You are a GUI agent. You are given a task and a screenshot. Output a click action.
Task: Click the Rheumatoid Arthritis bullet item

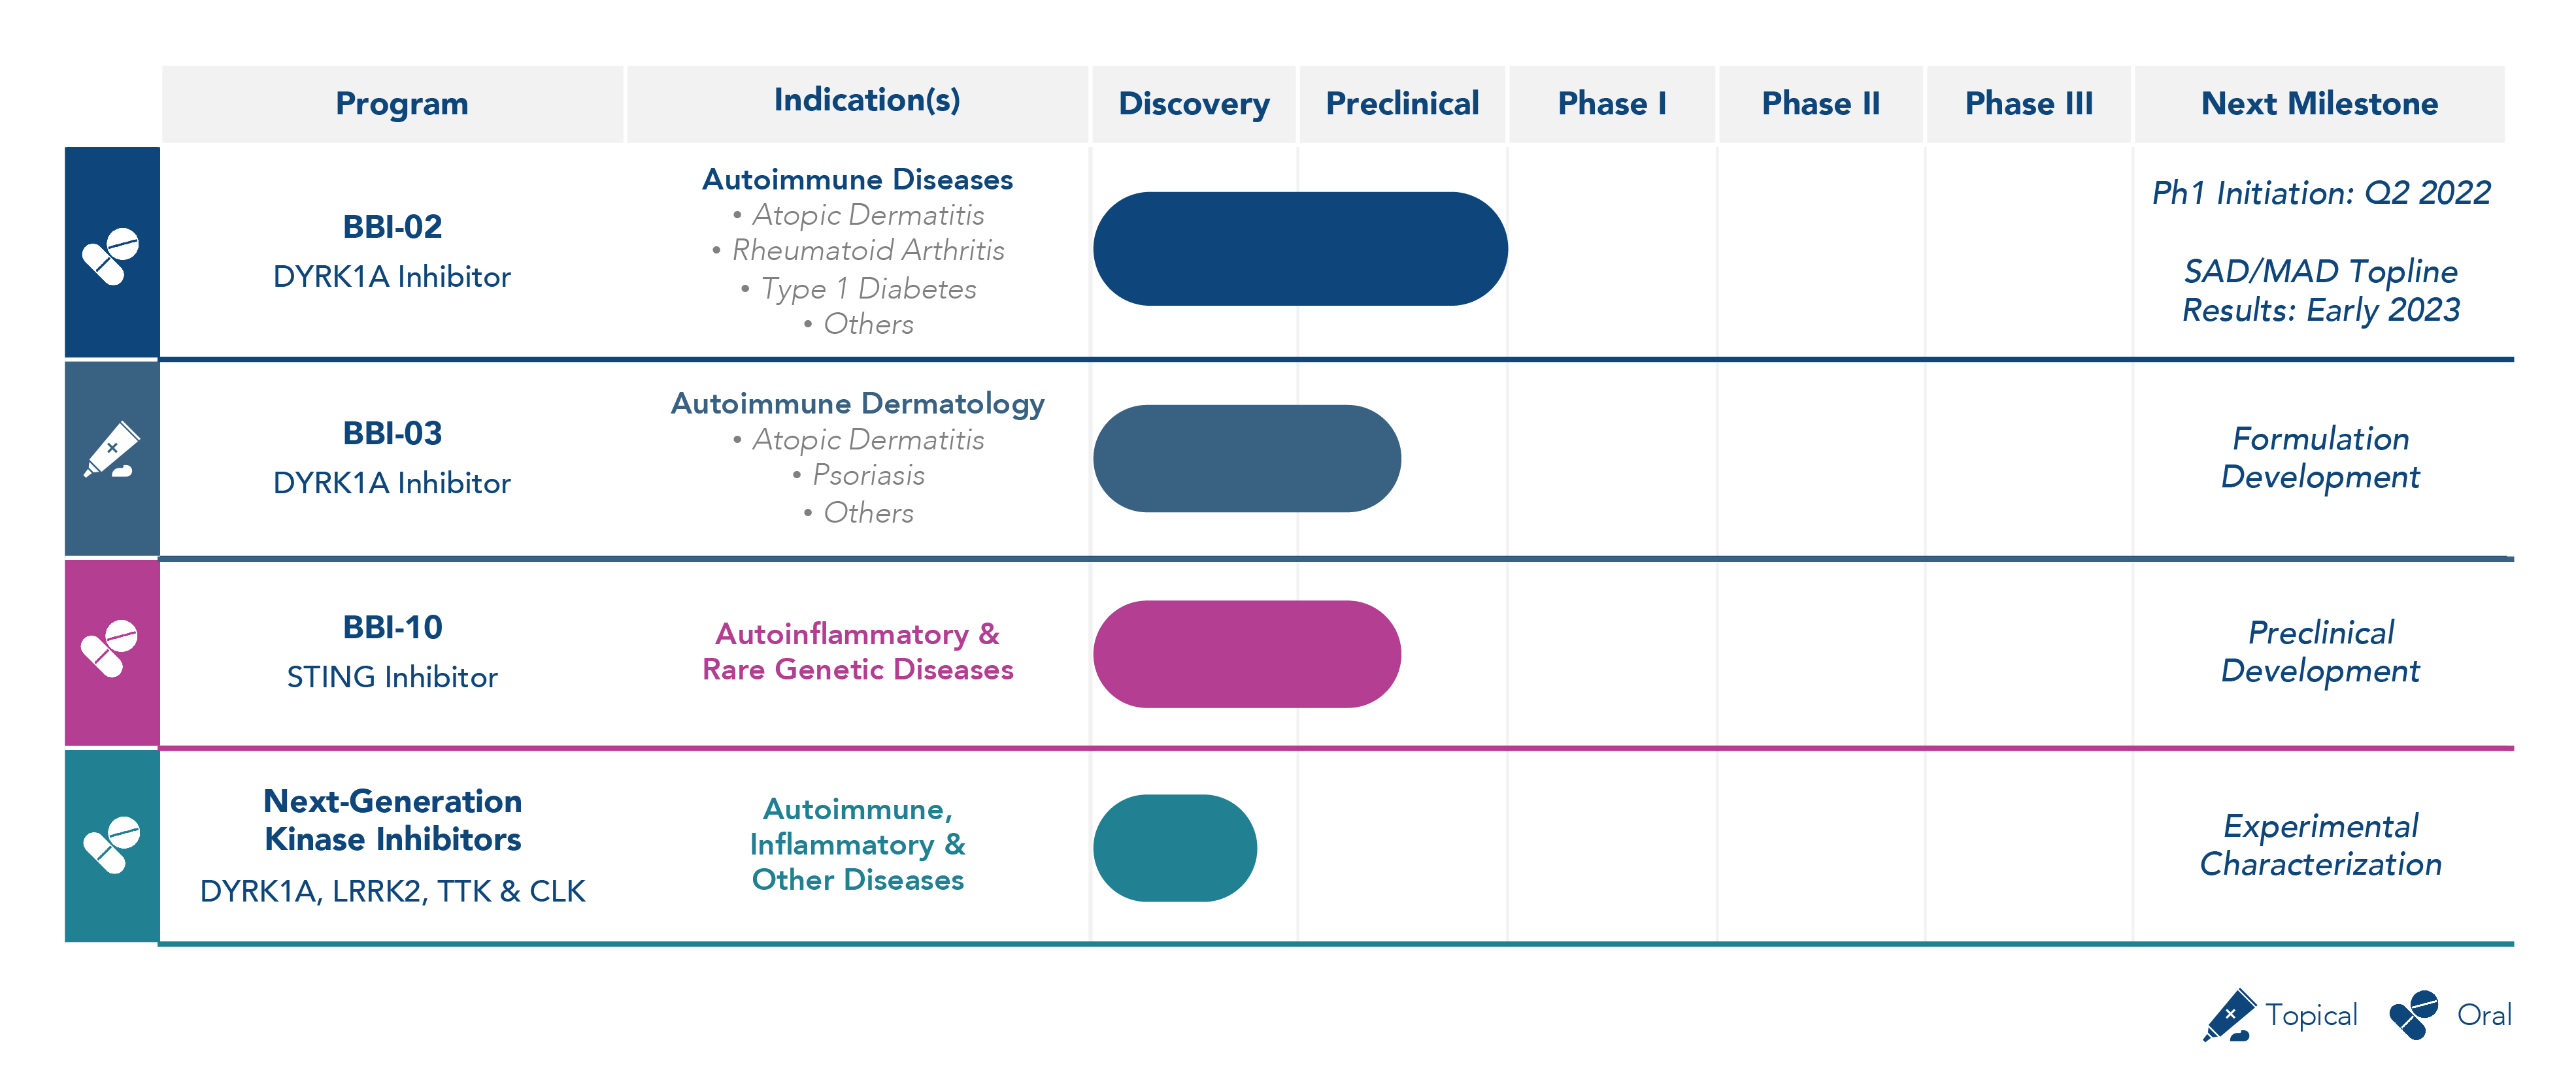point(867,251)
